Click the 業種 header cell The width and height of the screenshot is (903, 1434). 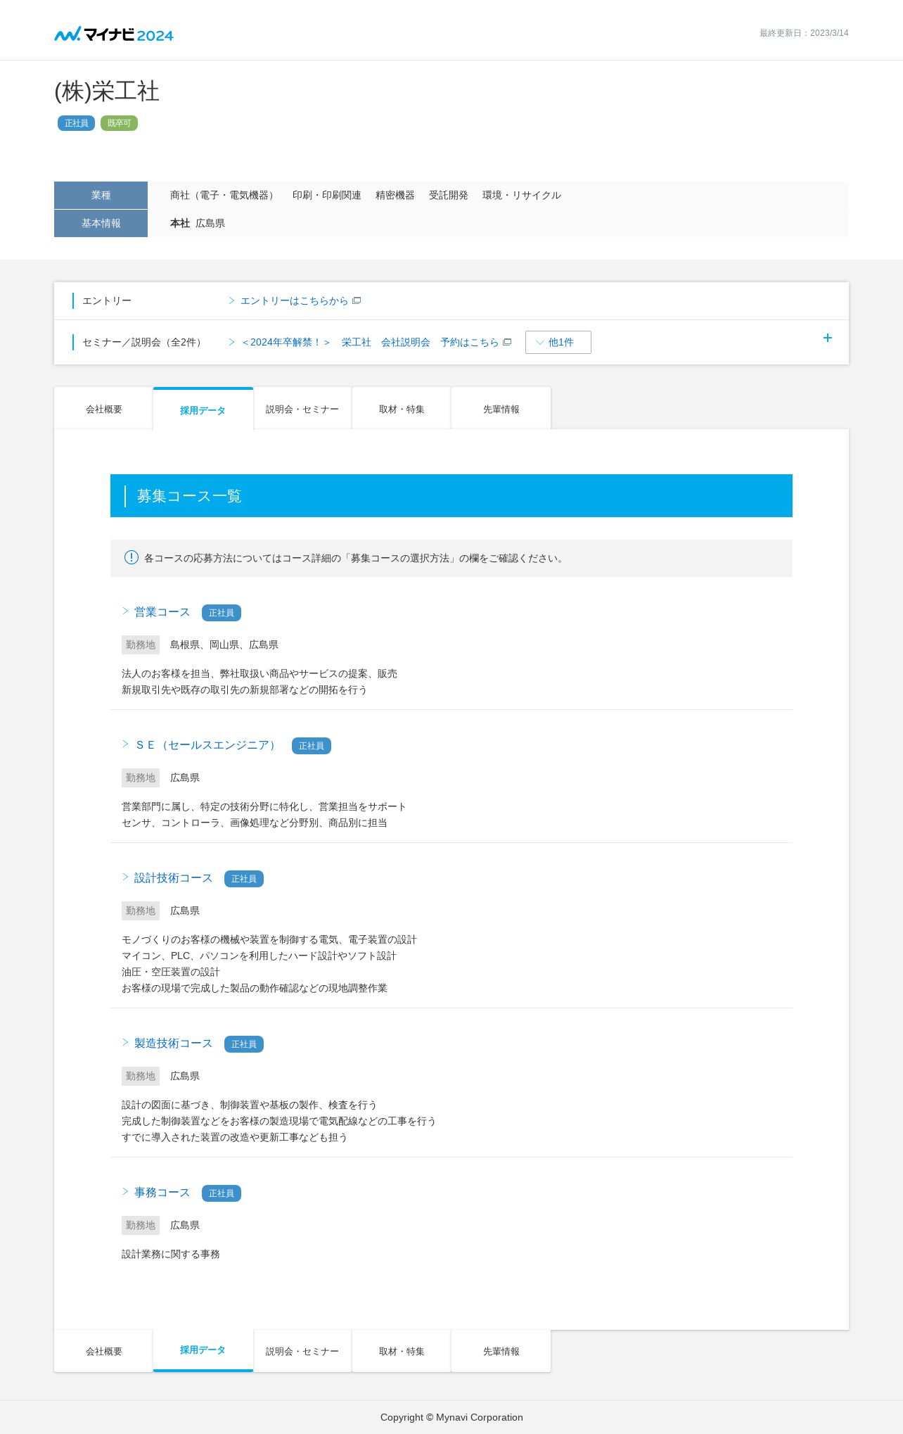[101, 195]
